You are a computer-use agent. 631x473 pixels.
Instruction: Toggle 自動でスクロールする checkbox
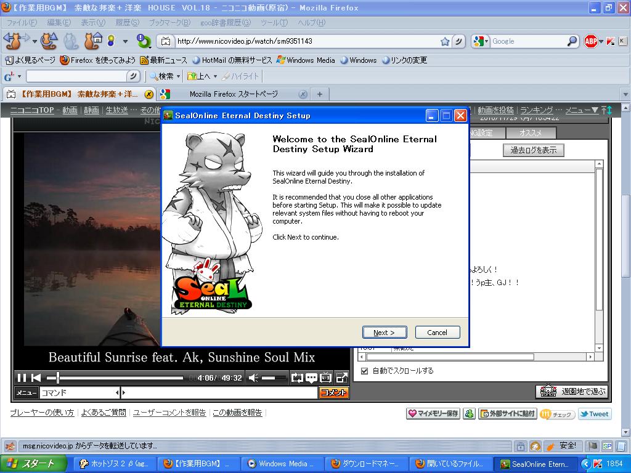pos(365,371)
